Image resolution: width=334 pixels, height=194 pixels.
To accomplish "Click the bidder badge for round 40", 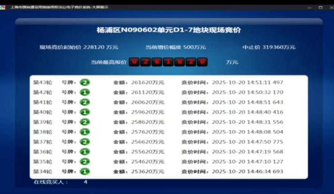I will coord(85,112).
